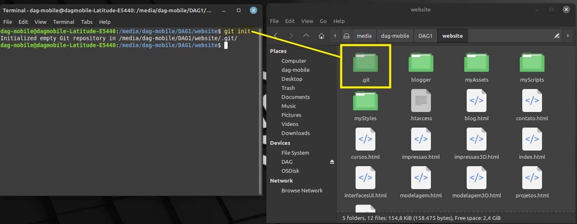The height and width of the screenshot is (224, 577).
Task: Open the Go menu in file manager
Action: 323,21
